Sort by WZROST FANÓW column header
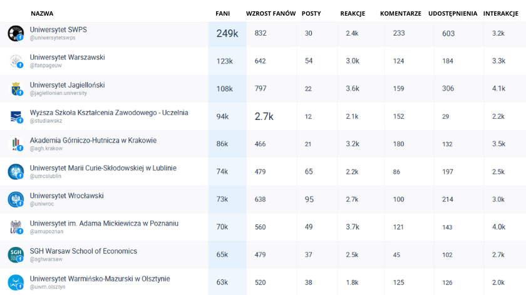 pyautogui.click(x=271, y=13)
